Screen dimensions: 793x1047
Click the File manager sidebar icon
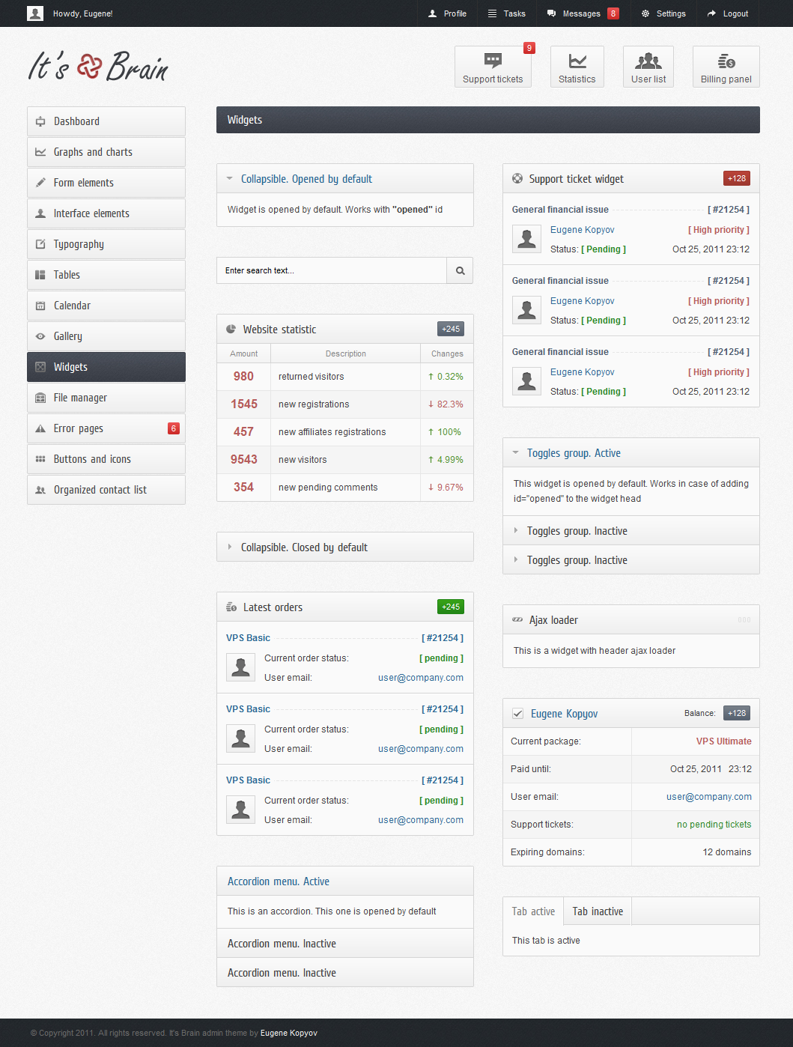40,398
